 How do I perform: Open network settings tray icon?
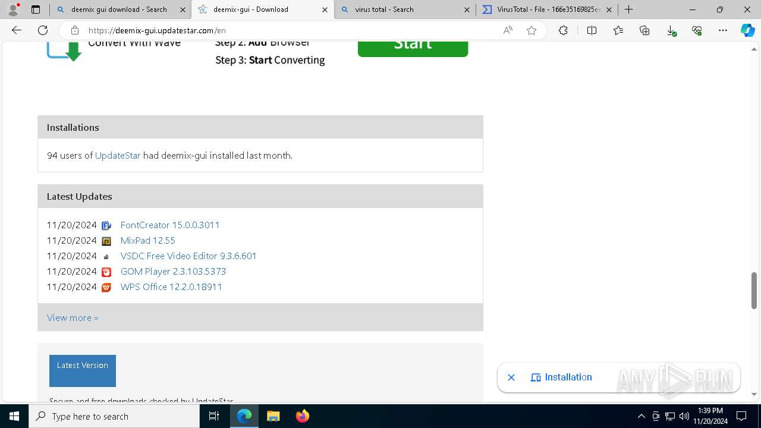tap(670, 416)
